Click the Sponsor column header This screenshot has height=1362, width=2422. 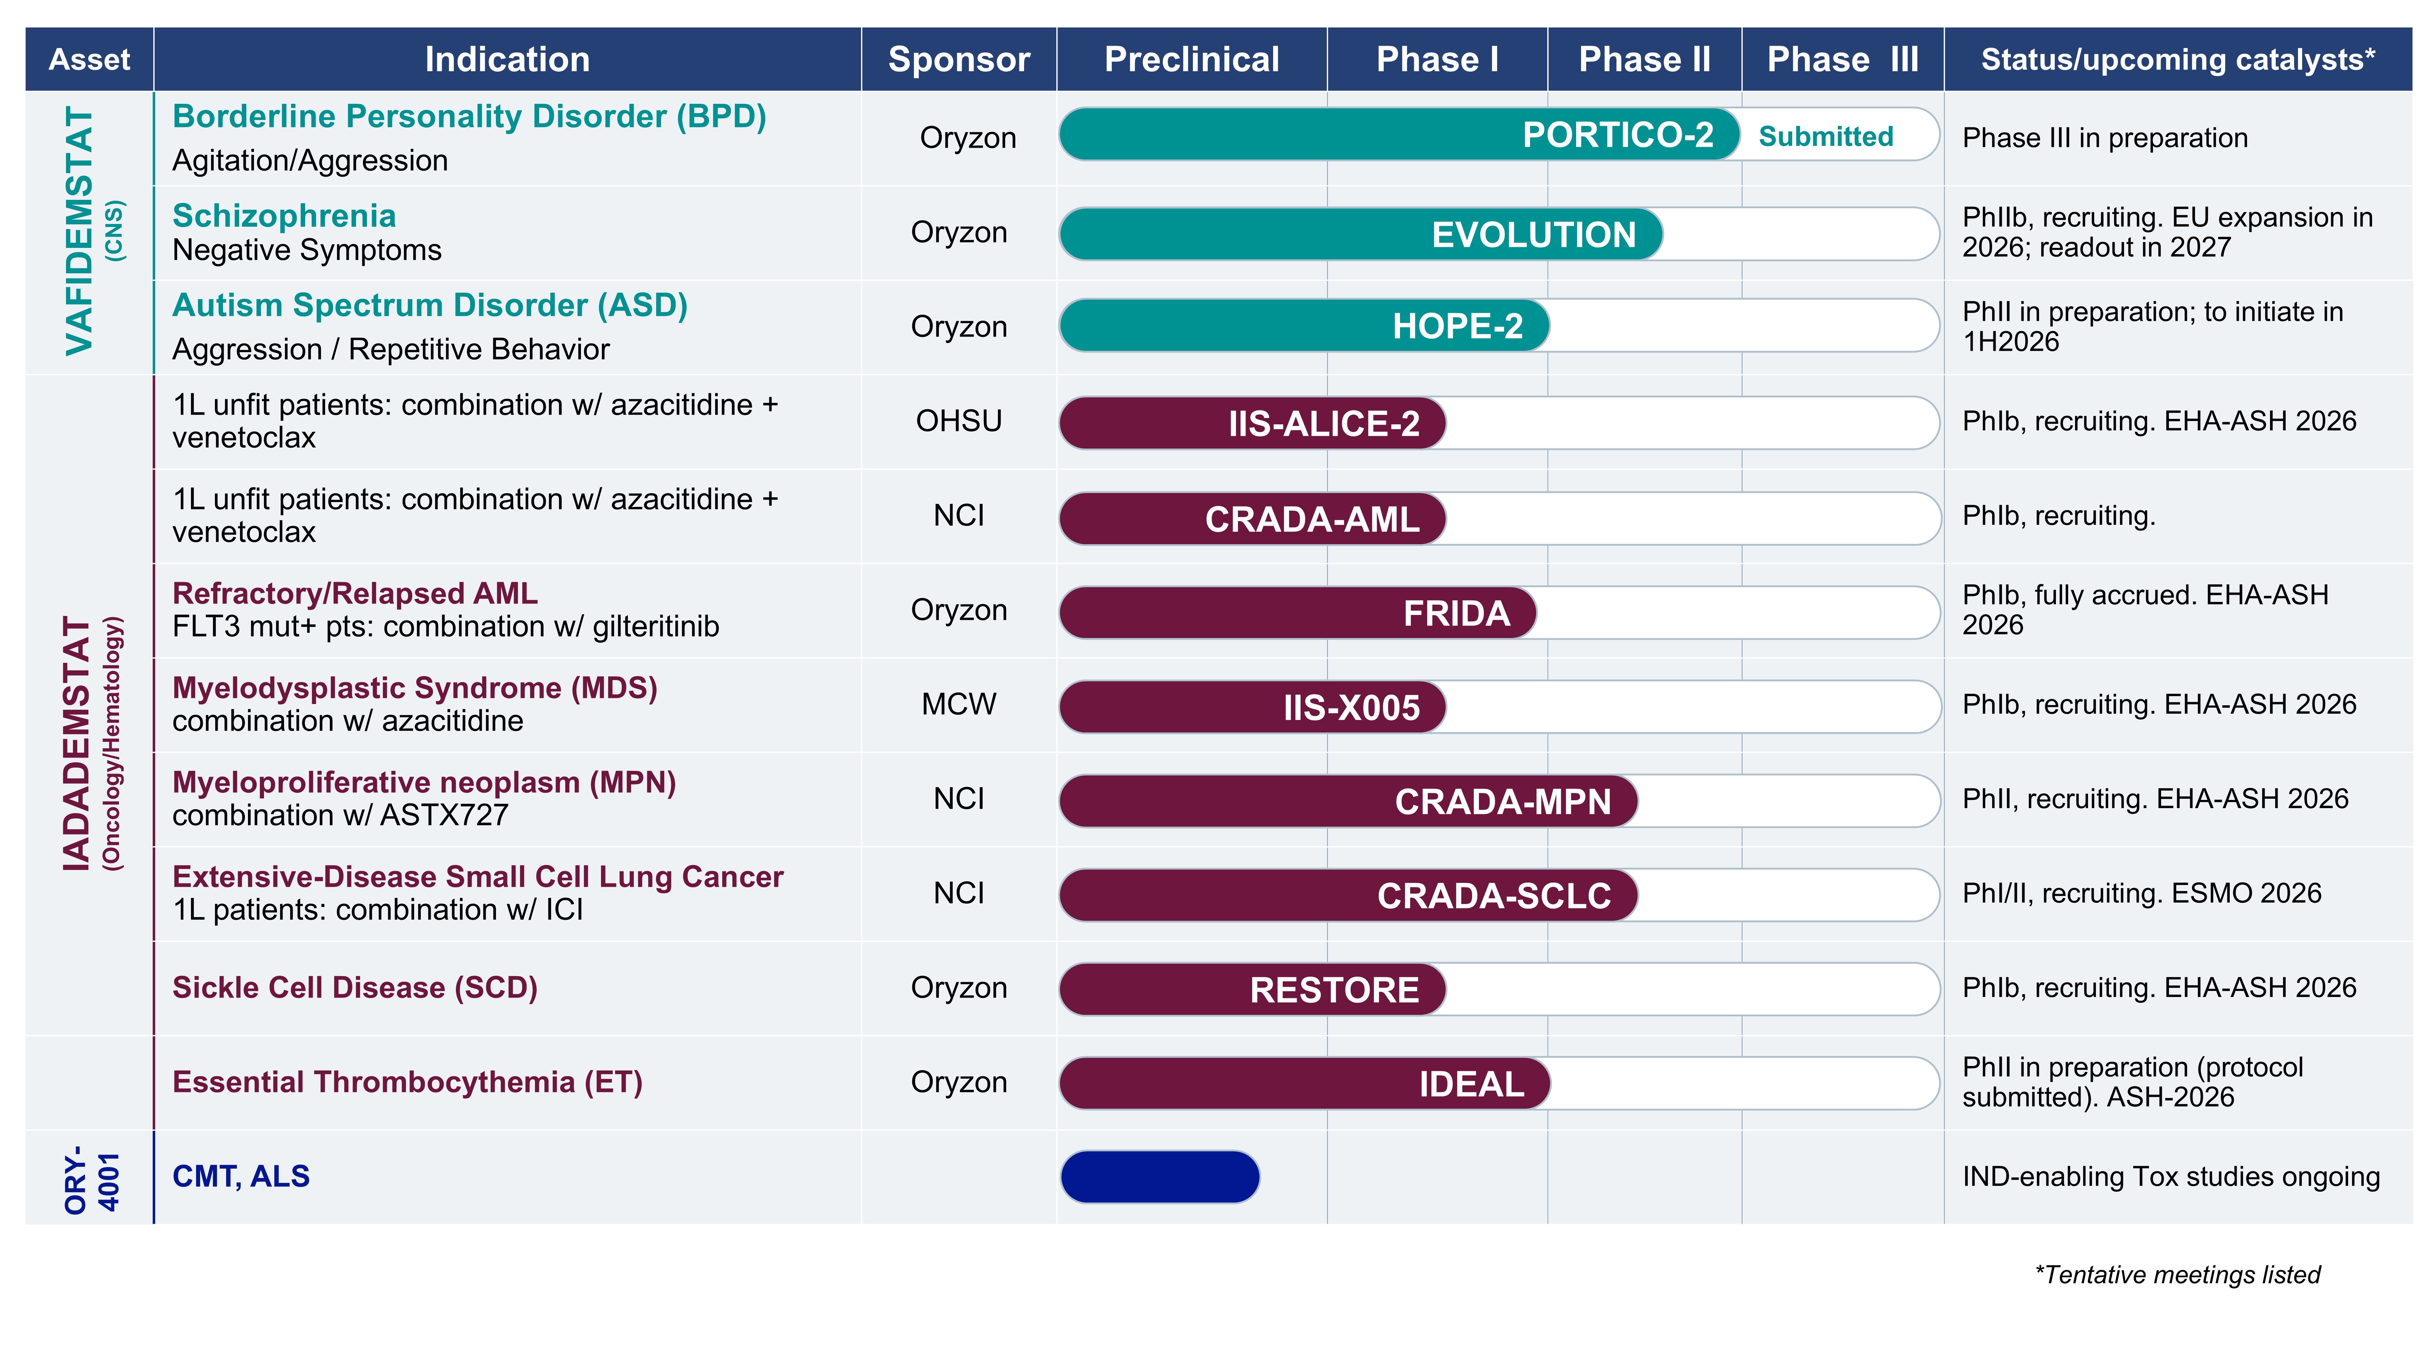pyautogui.click(x=959, y=59)
